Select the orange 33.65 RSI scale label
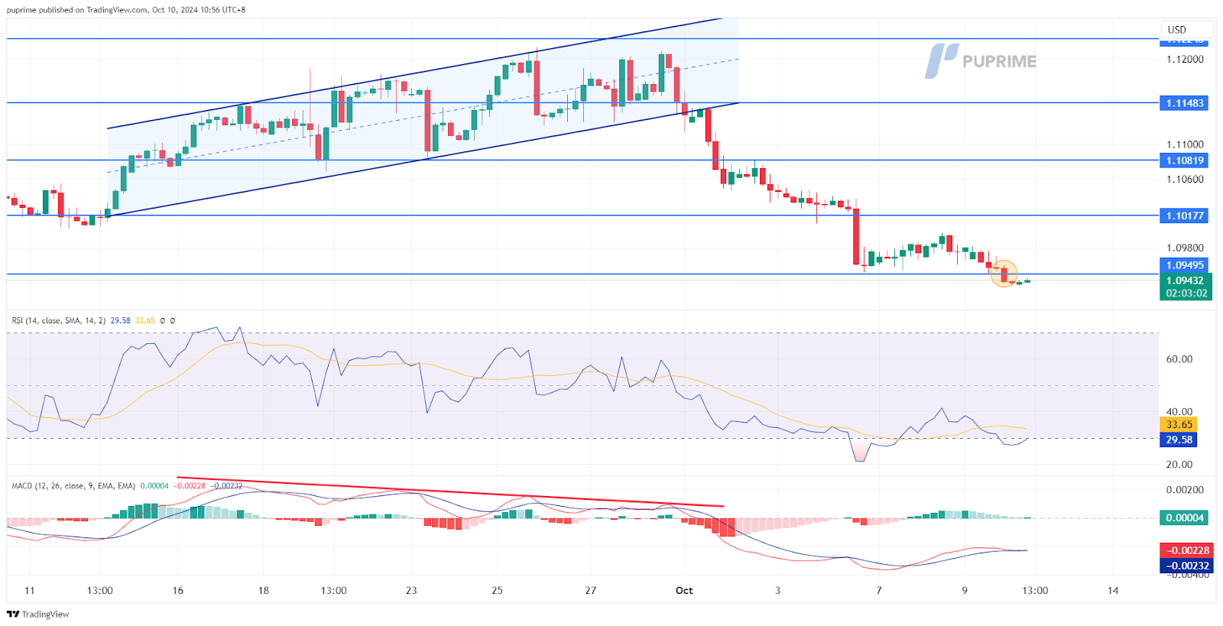The image size is (1223, 626). click(x=1179, y=424)
